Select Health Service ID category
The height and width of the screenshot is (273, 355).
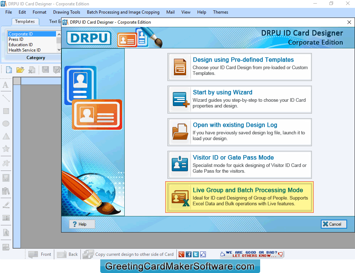[32, 50]
